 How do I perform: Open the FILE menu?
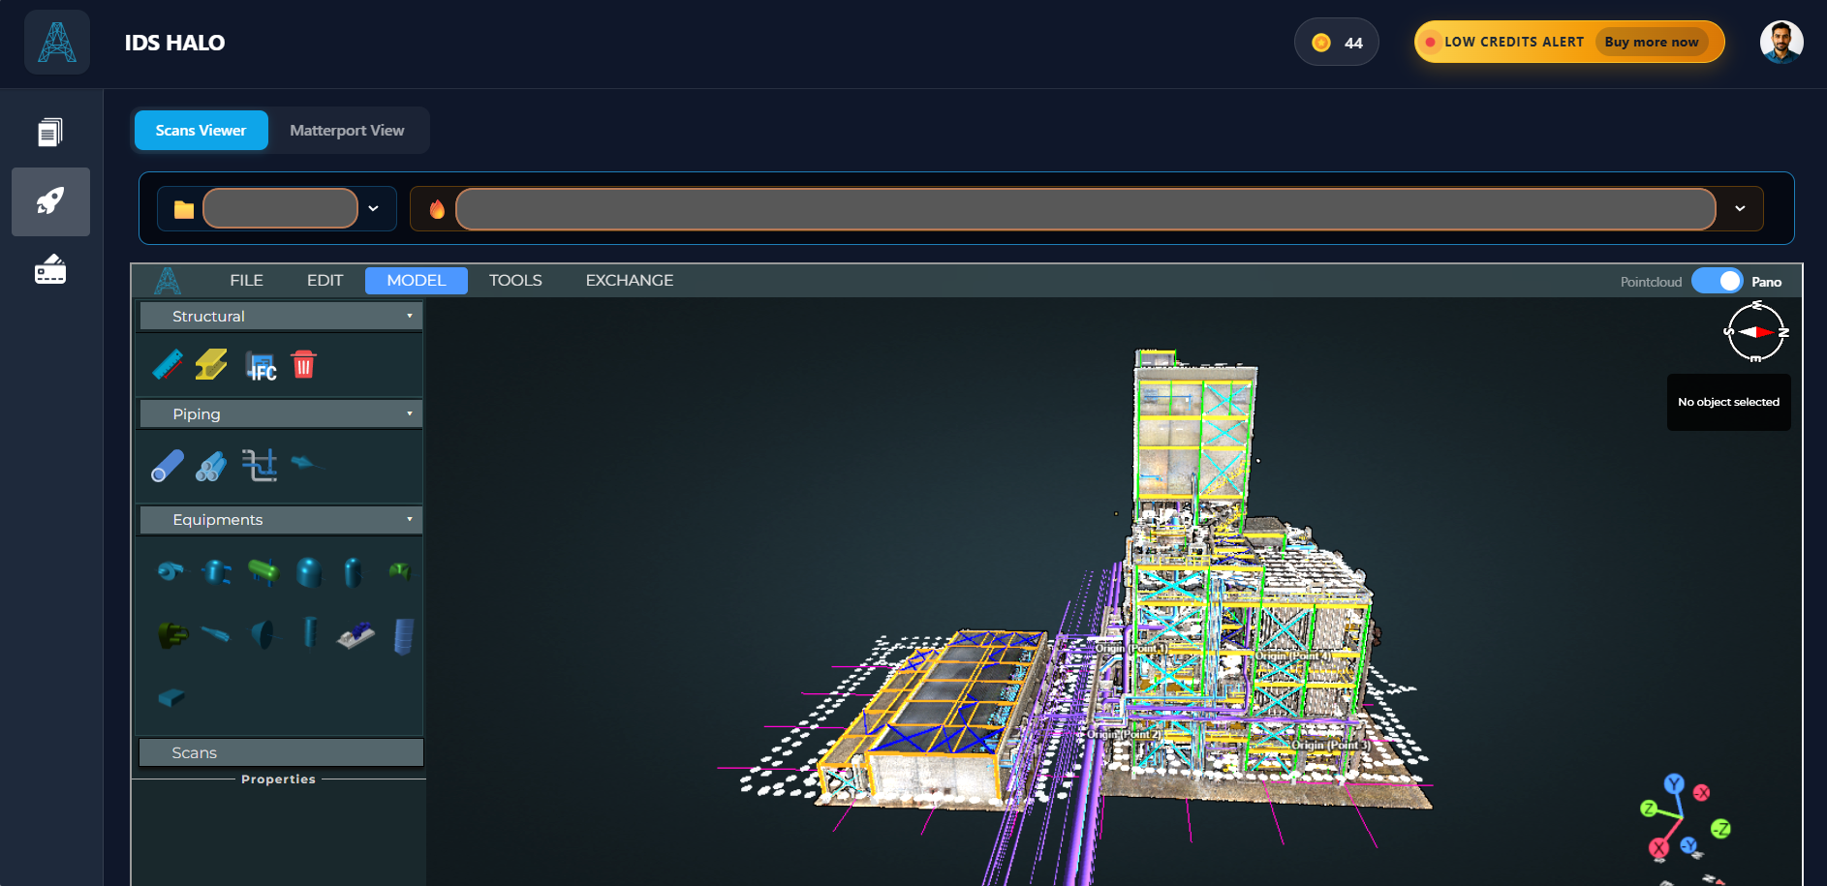[x=246, y=280]
